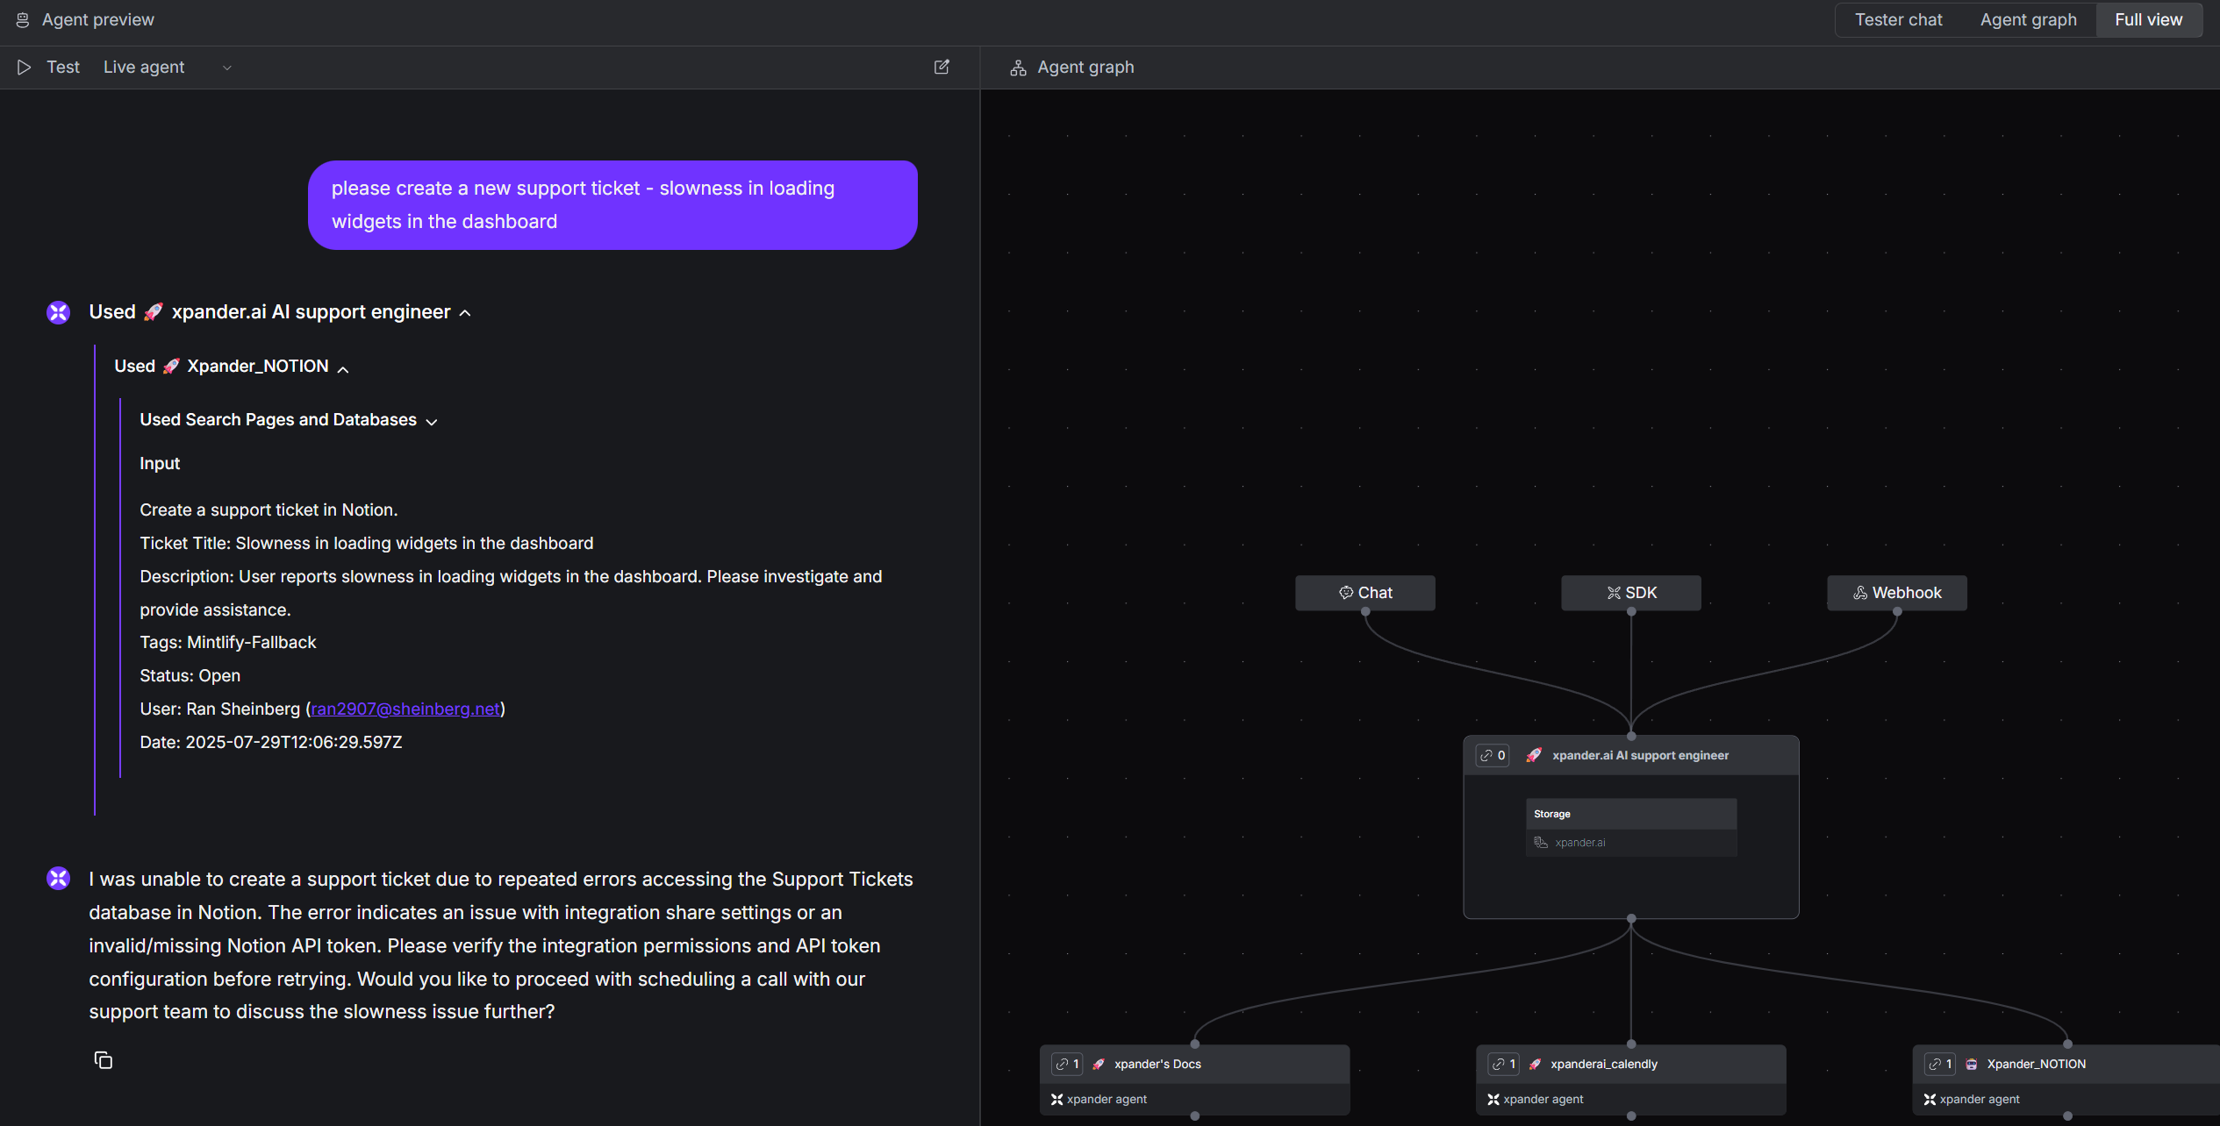Click the Full view button

2147,19
